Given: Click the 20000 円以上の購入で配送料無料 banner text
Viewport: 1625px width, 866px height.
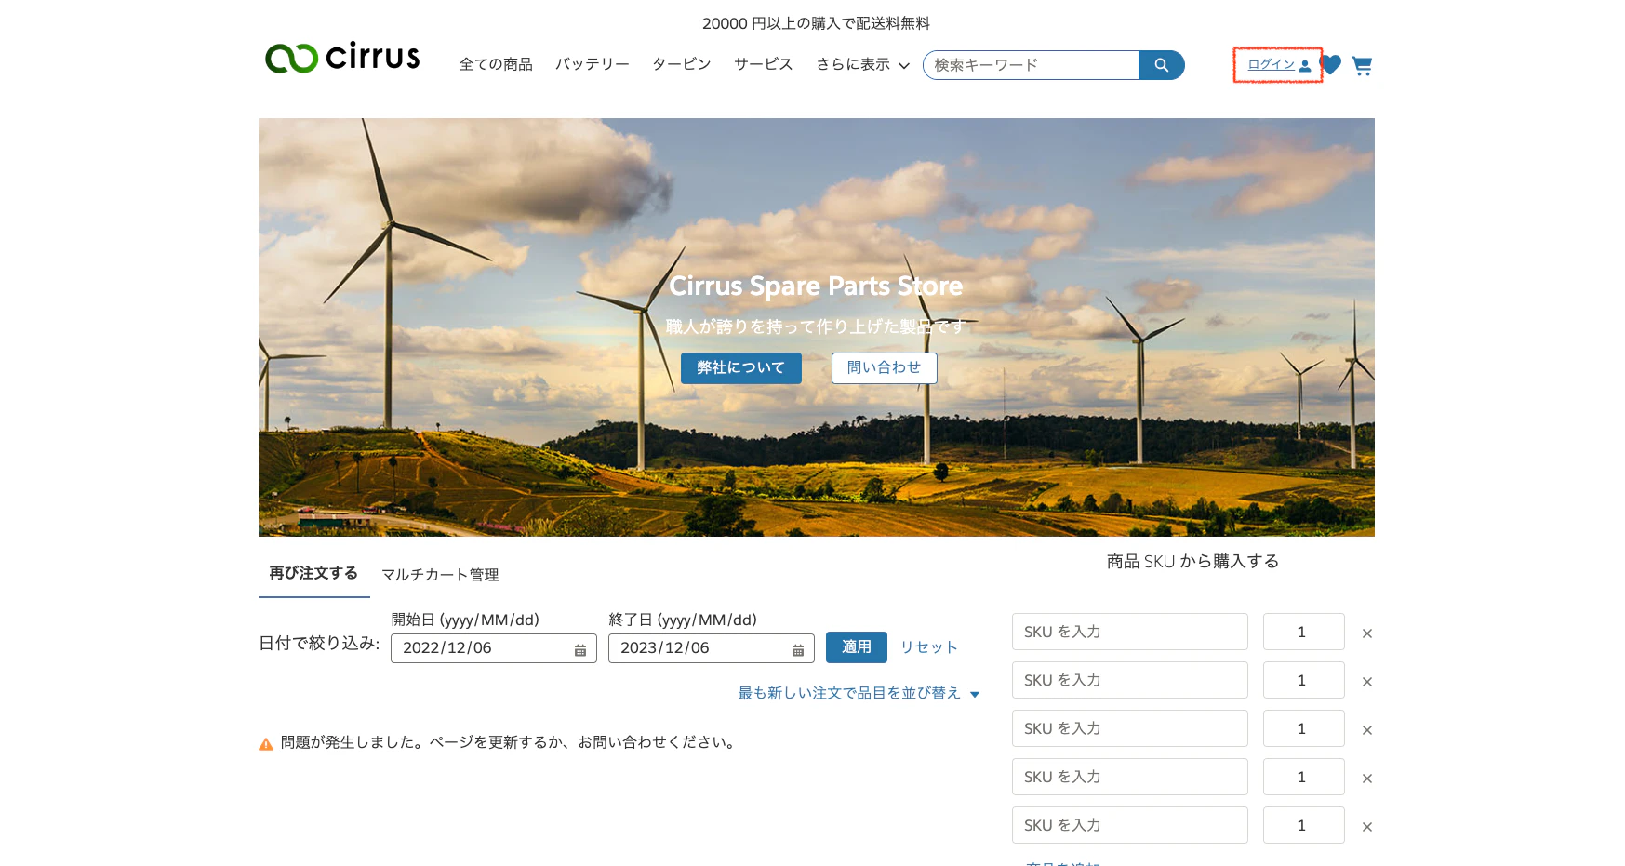Looking at the screenshot, I should point(816,23).
